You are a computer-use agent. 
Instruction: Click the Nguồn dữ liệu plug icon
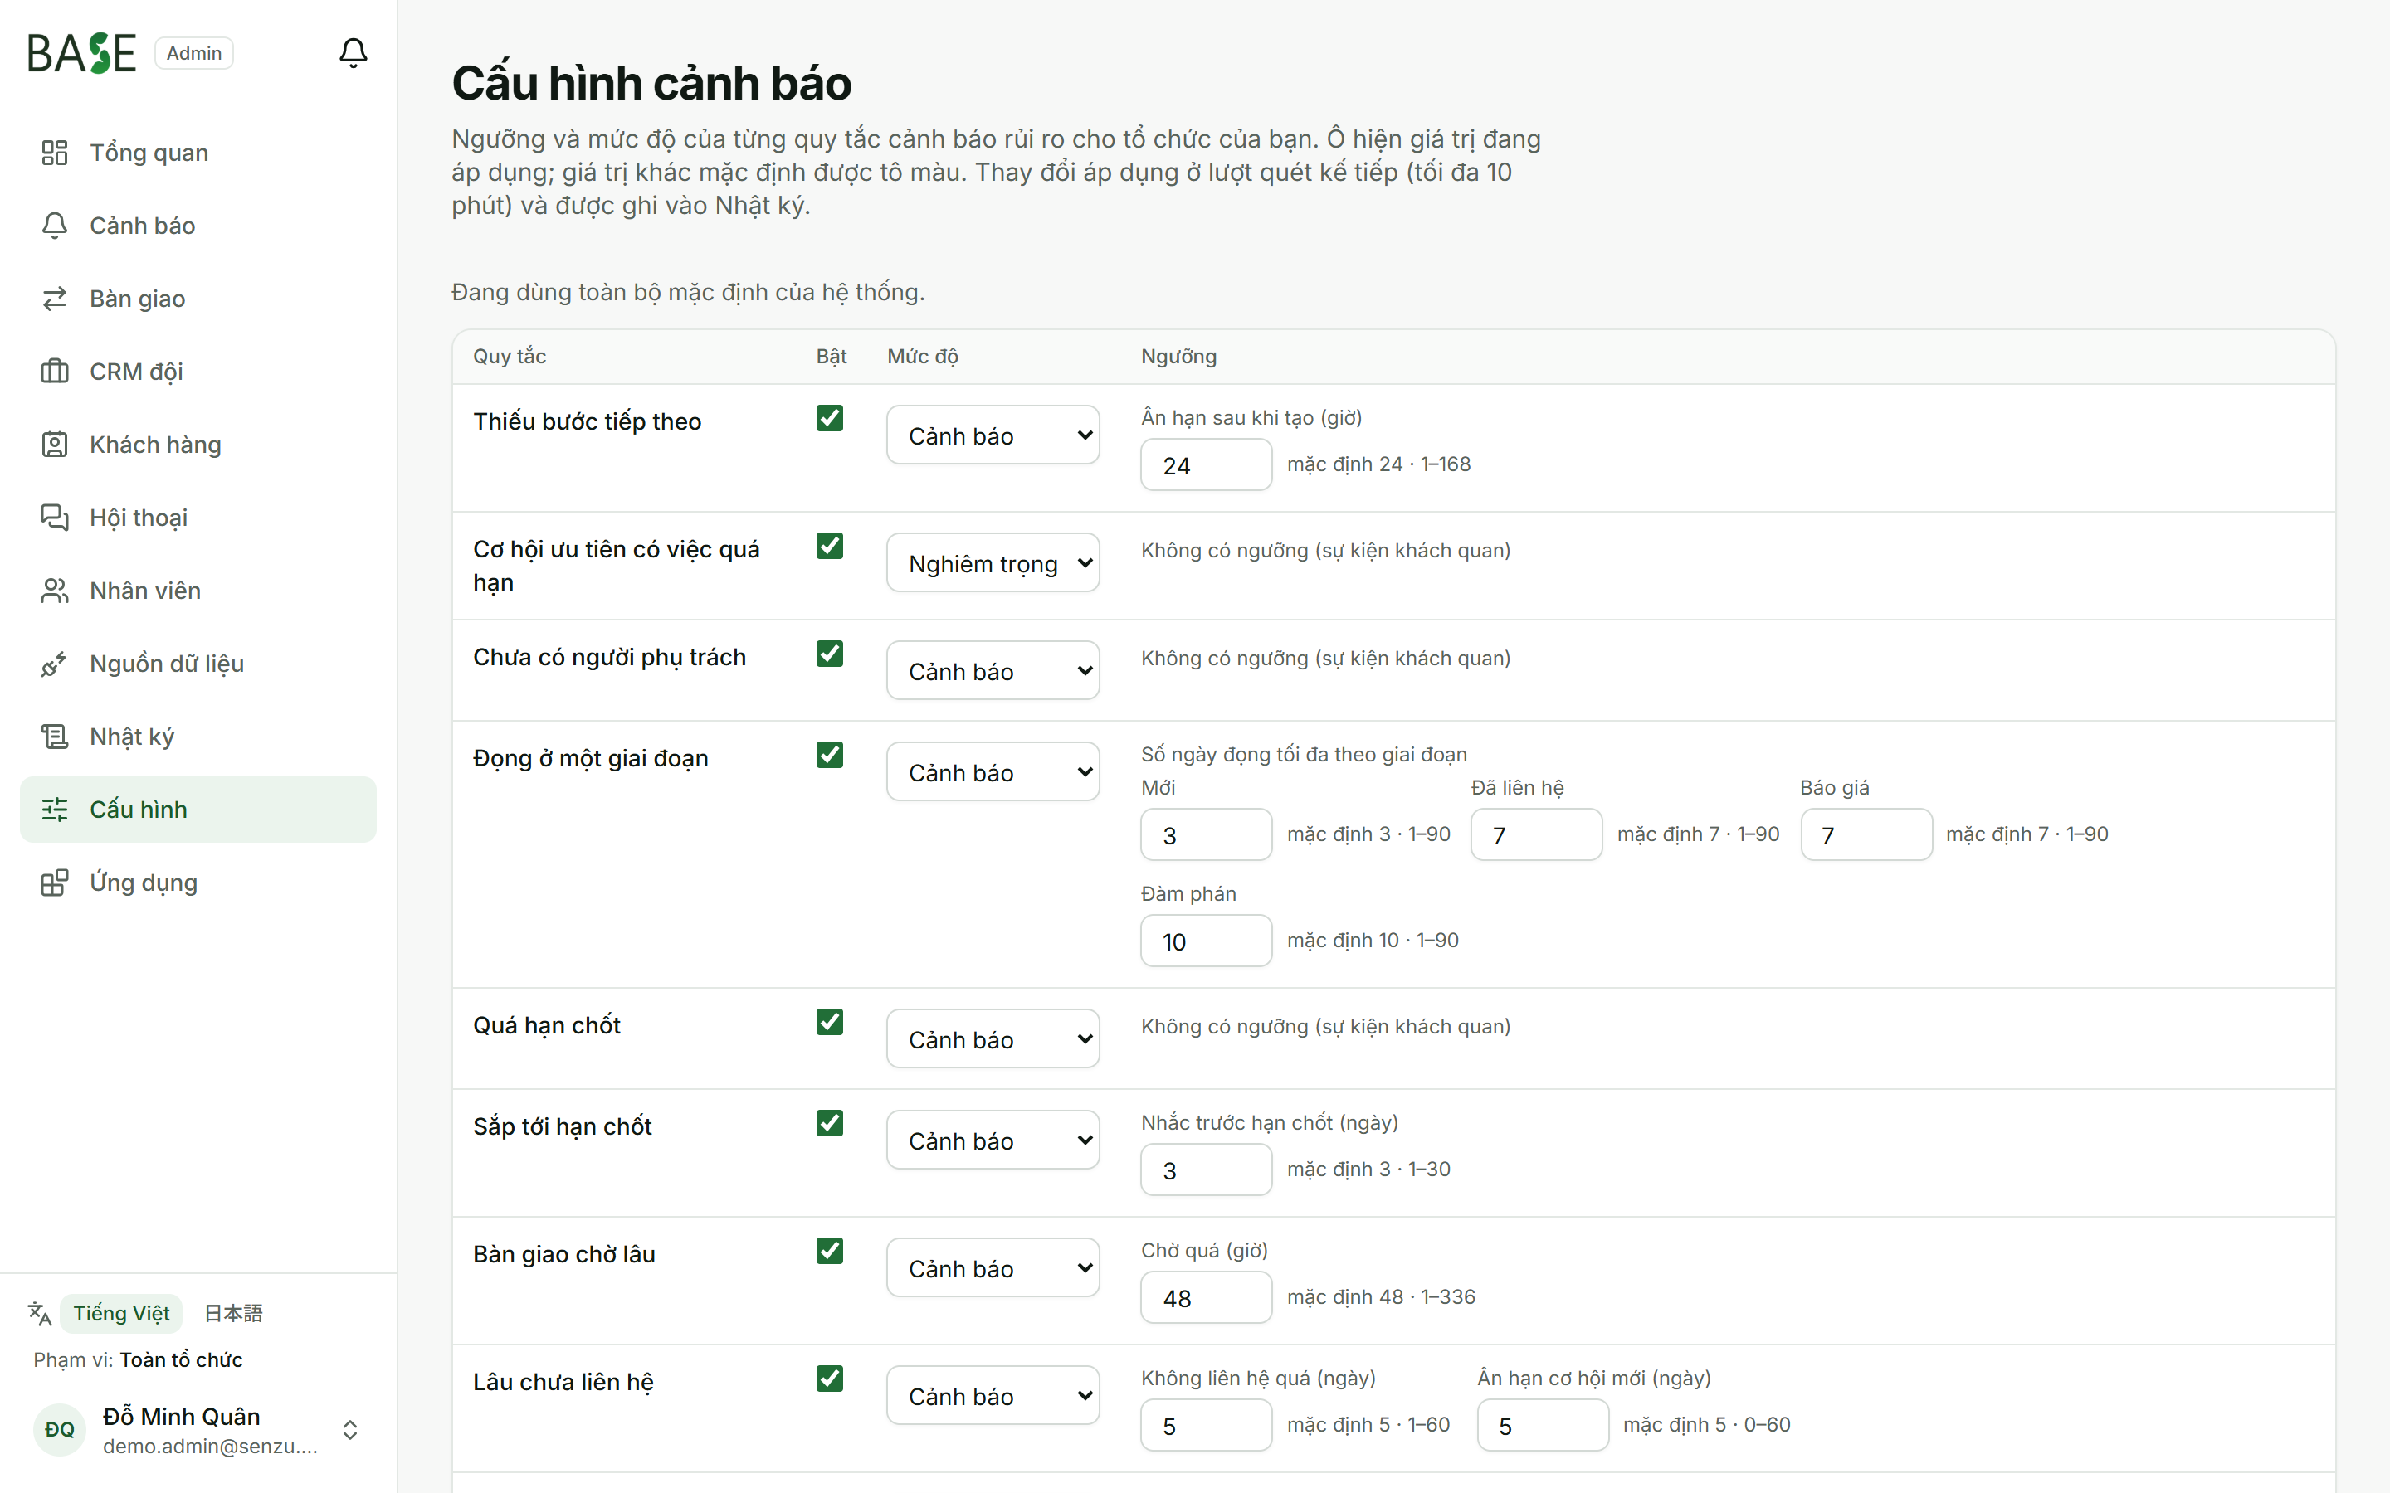(x=54, y=664)
